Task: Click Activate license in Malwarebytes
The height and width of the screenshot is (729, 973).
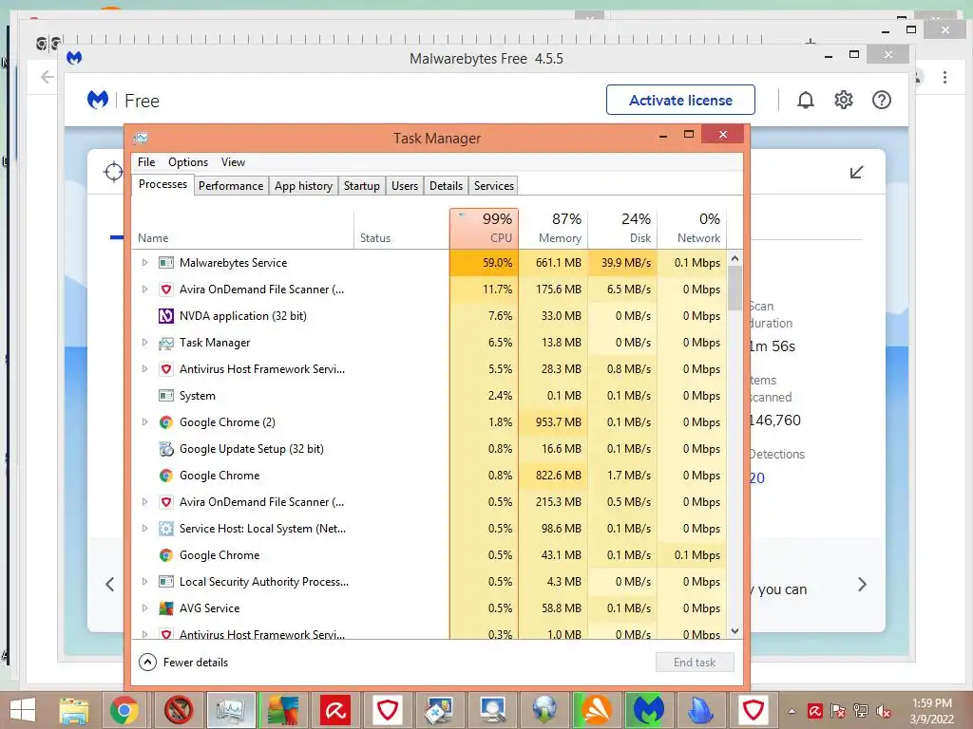Action: (680, 100)
